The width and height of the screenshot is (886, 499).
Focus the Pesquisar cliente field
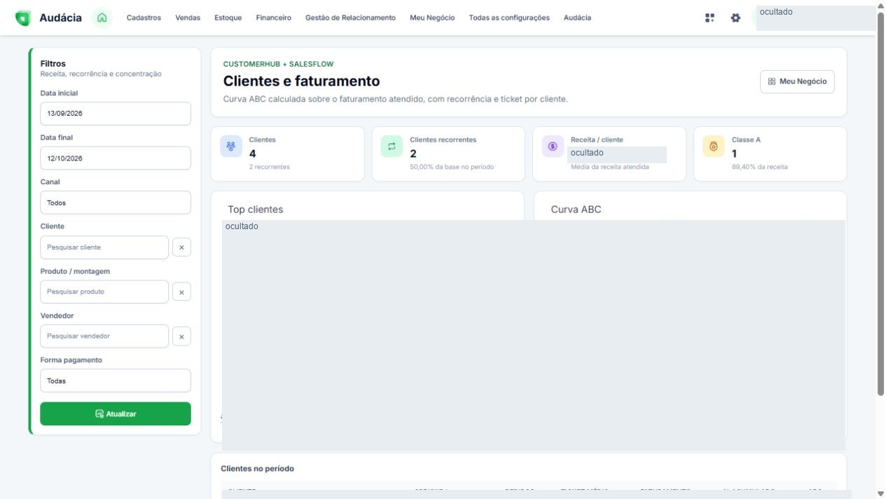click(104, 247)
